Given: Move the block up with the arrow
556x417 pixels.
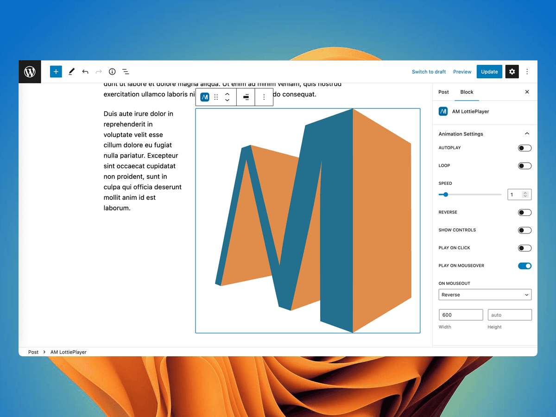Looking at the screenshot, I should click(227, 94).
